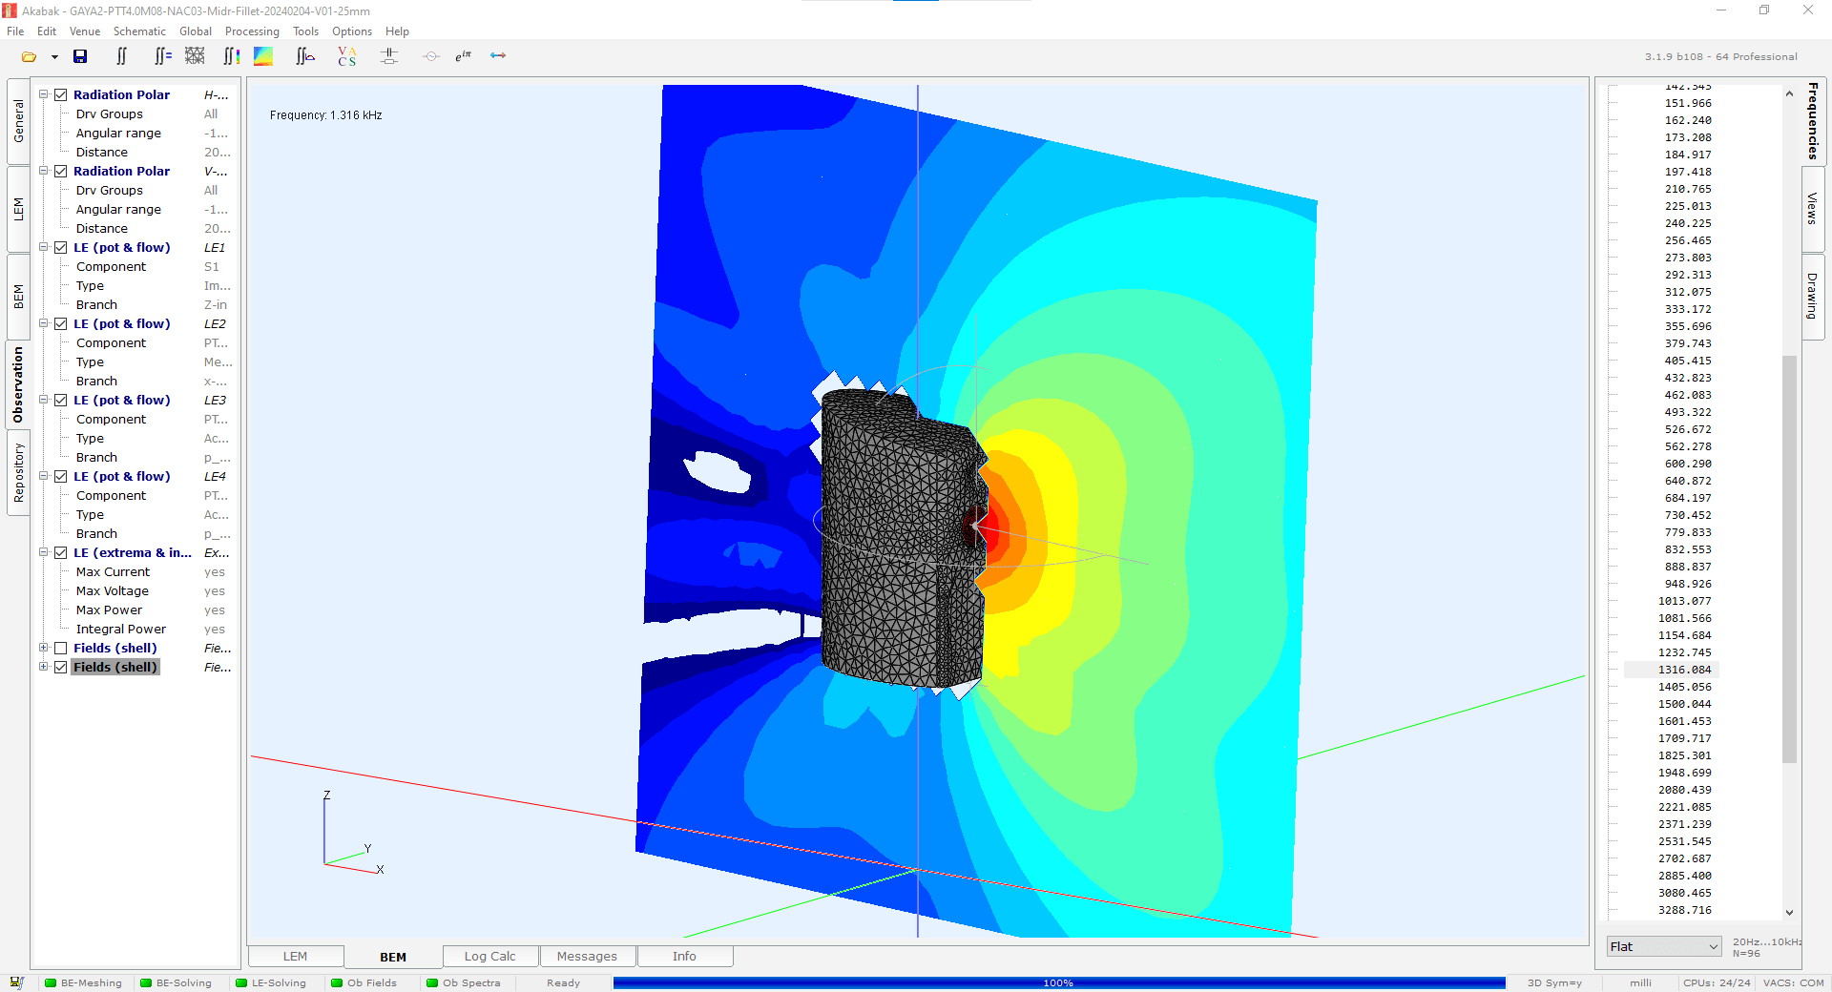Open the Options menu
Screen dimensions: 1832x992
tap(352, 31)
